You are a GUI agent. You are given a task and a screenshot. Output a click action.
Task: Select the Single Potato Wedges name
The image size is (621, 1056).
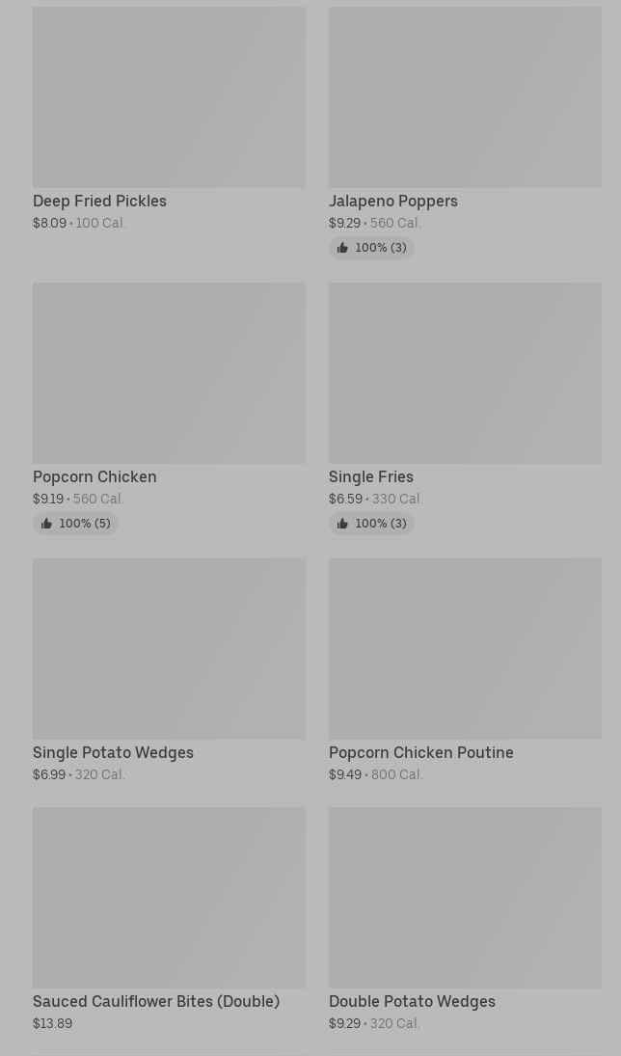[x=113, y=753]
